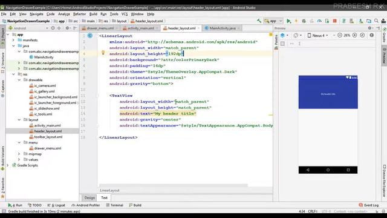Viewport: 387px width, 218px height.
Task: Zoom in the layout preview
Action: [x=355, y=35]
